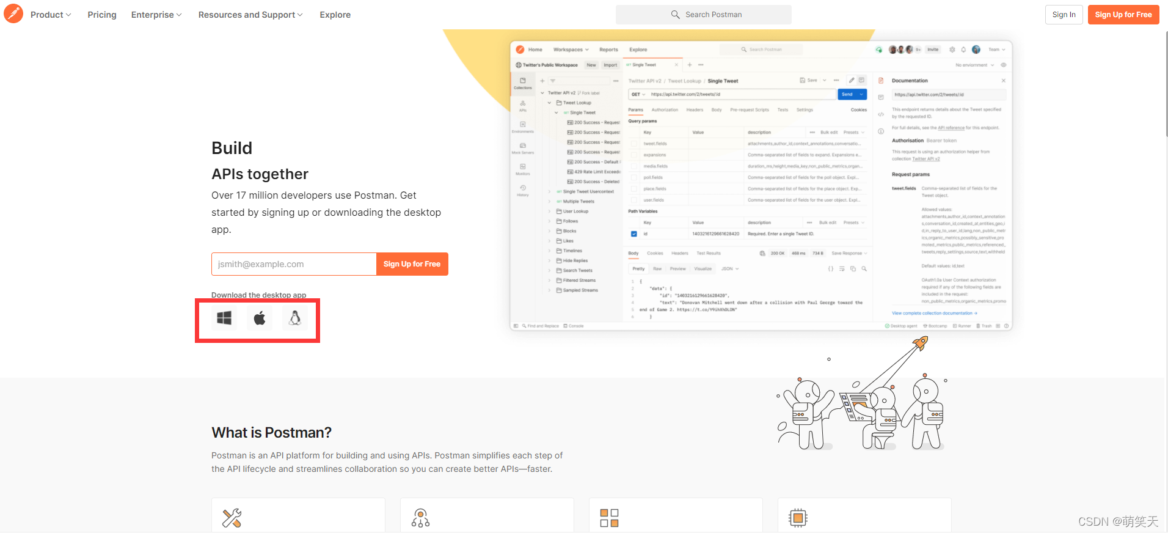Screen dimensions: 1168x533
Task: Check the expansions query param checkbox
Action: coord(634,155)
